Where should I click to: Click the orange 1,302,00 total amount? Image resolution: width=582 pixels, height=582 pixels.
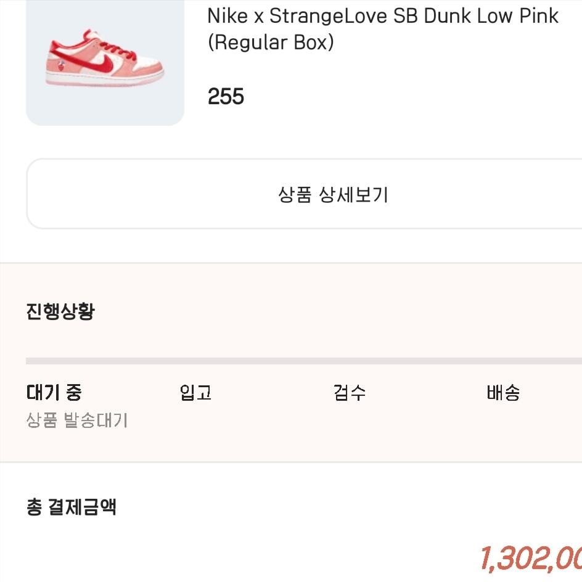pos(531,558)
